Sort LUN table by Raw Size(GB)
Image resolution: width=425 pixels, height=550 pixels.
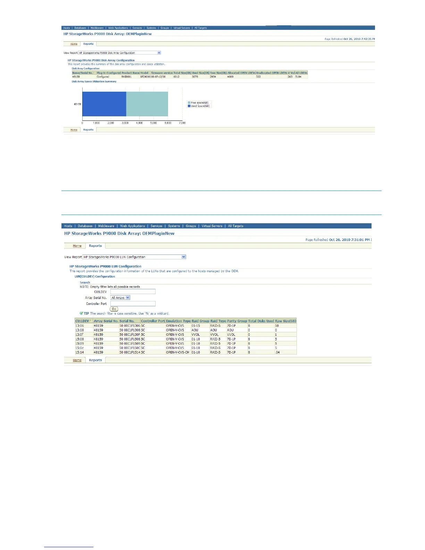click(285, 321)
